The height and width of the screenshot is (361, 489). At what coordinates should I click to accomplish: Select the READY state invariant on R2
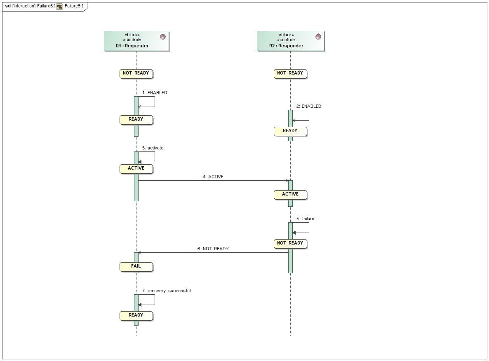tap(290, 131)
